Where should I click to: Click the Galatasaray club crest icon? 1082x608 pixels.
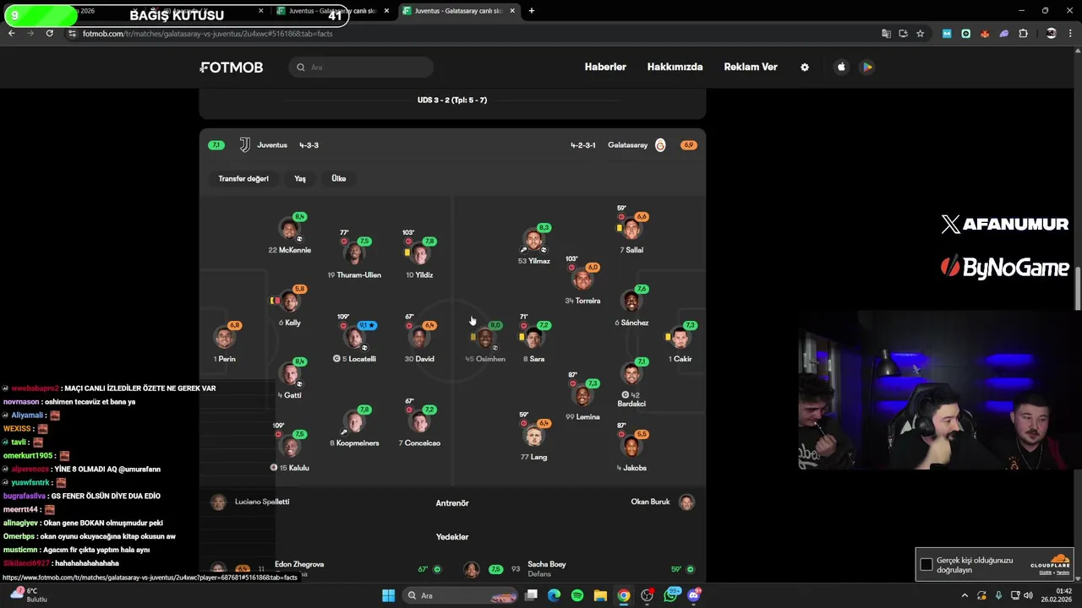tap(660, 145)
